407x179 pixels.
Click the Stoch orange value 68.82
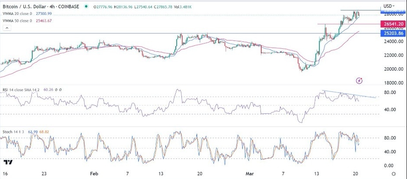[x=44, y=132]
